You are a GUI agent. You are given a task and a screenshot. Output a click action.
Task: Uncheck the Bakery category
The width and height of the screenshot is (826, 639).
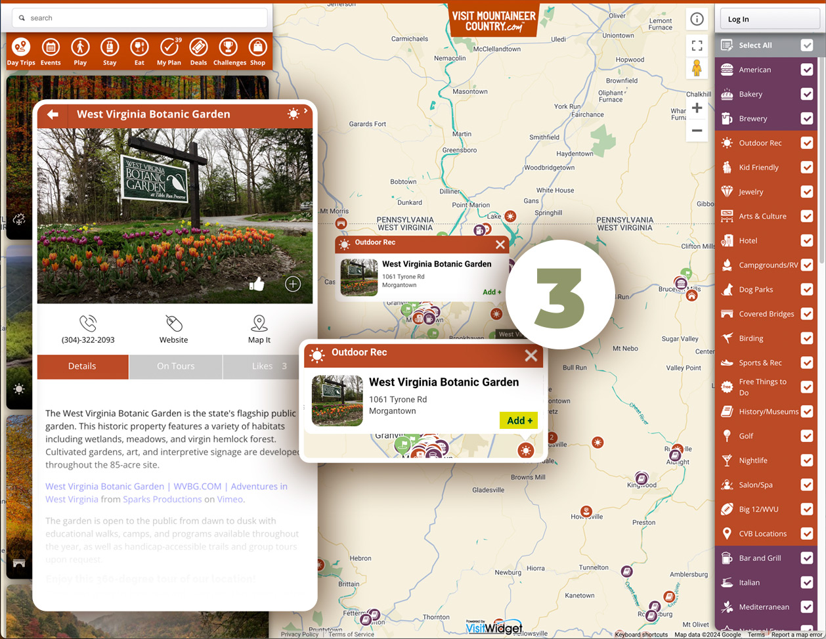pyautogui.click(x=807, y=94)
